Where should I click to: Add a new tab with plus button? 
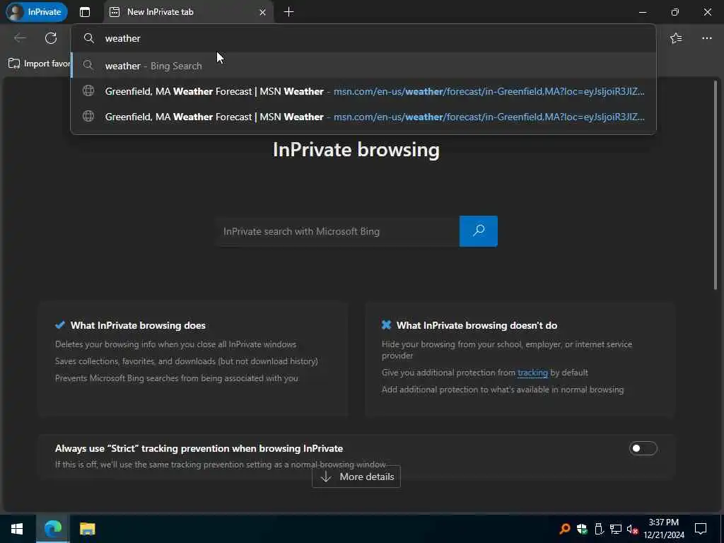(288, 12)
